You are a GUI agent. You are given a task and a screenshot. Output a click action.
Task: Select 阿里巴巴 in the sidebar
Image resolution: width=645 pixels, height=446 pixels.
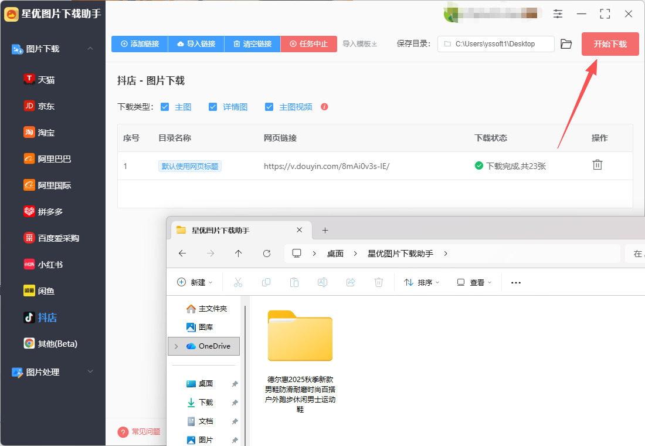(47, 158)
